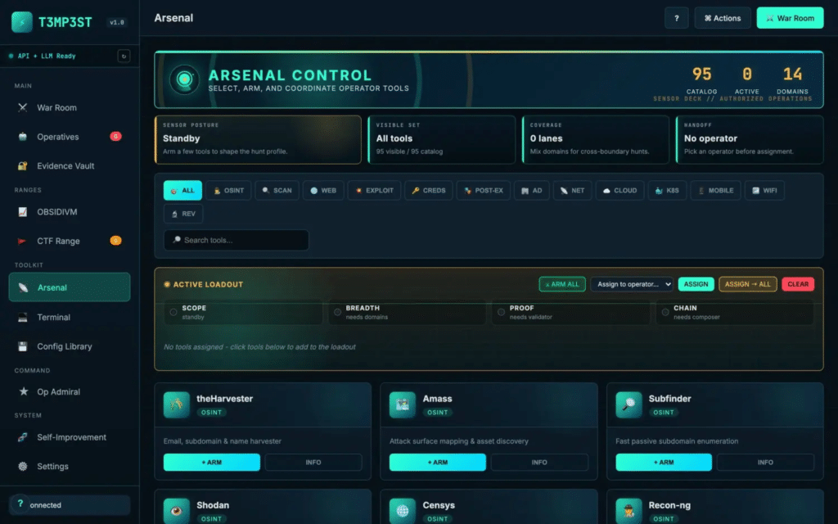Switch to the CLOUD filter tab
This screenshot has height=524, width=838.
pyautogui.click(x=620, y=190)
